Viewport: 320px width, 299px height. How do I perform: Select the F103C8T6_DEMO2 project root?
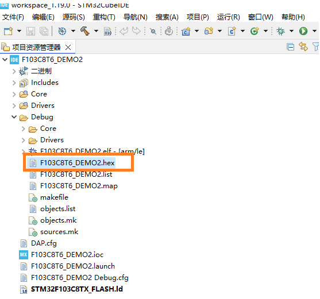pos(52,60)
